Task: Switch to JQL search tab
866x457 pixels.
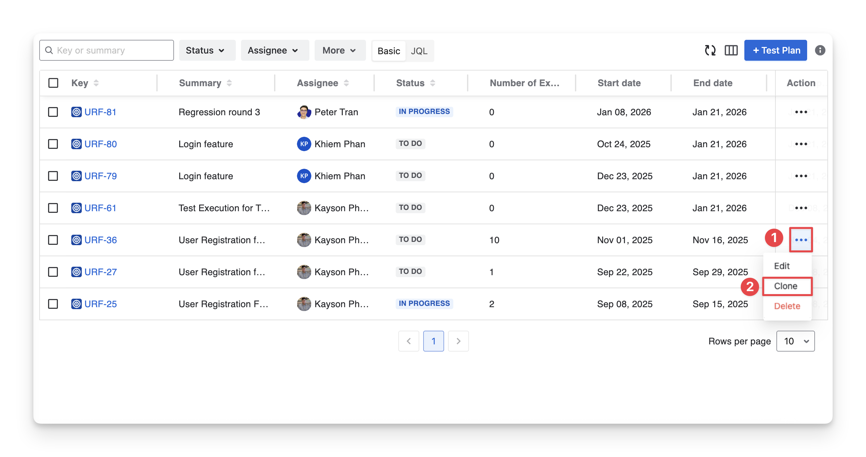Action: coord(419,51)
